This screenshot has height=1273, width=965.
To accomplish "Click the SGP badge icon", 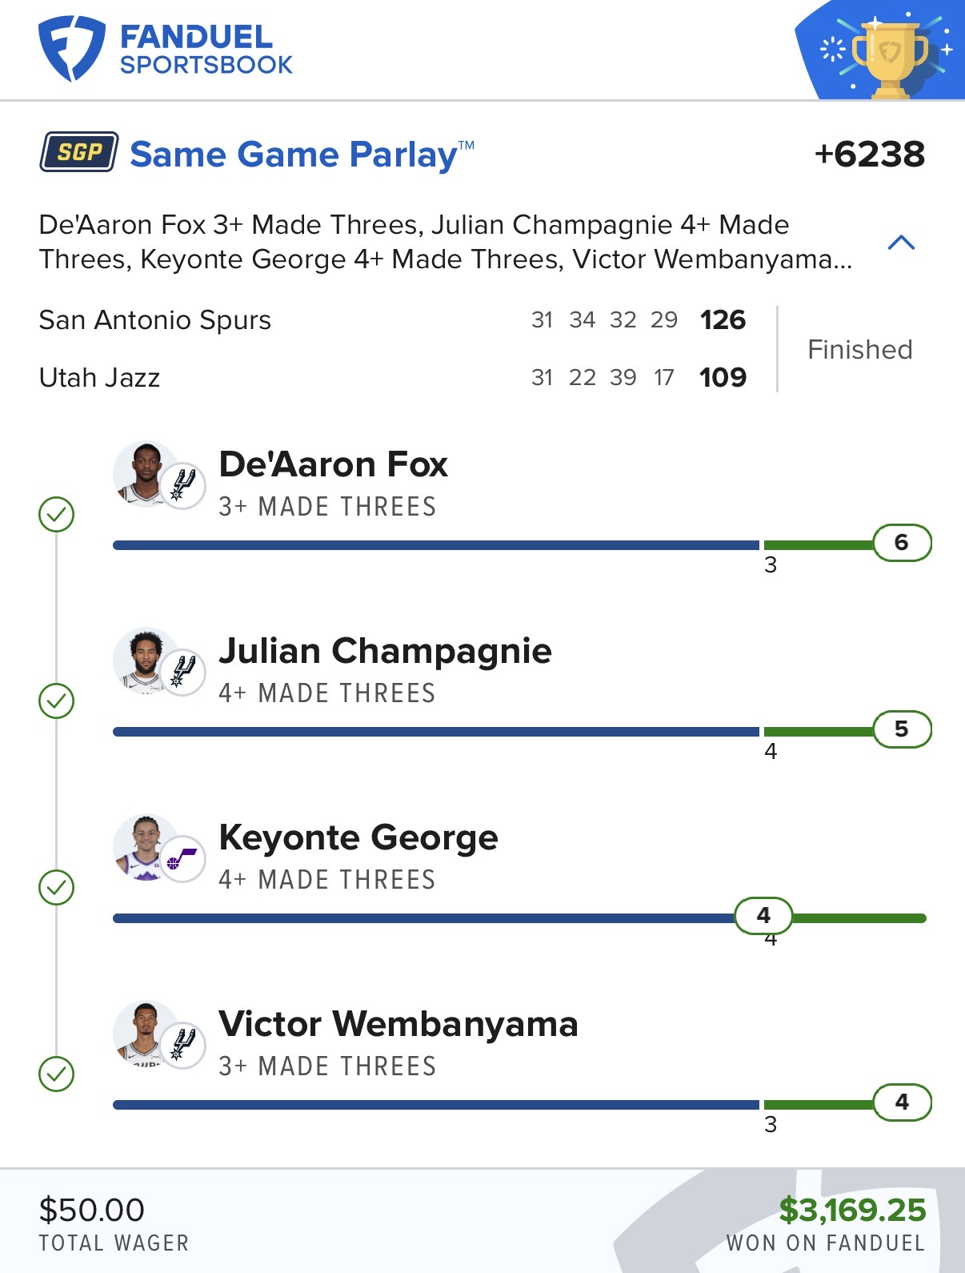I will pyautogui.click(x=79, y=152).
